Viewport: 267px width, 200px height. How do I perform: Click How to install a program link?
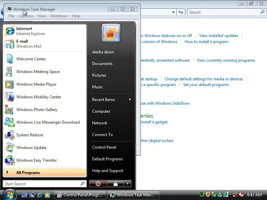206,42
